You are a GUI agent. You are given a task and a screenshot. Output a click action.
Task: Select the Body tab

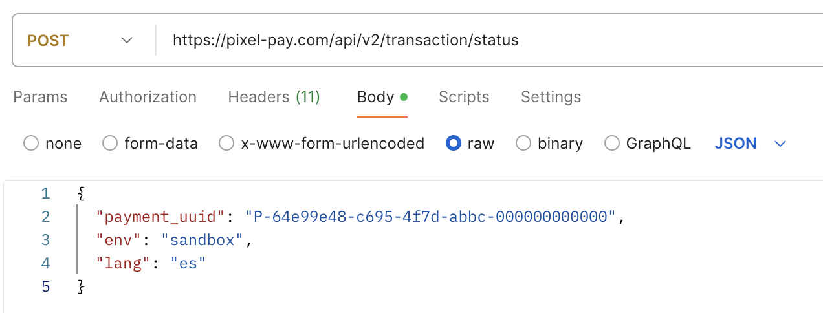coord(376,97)
